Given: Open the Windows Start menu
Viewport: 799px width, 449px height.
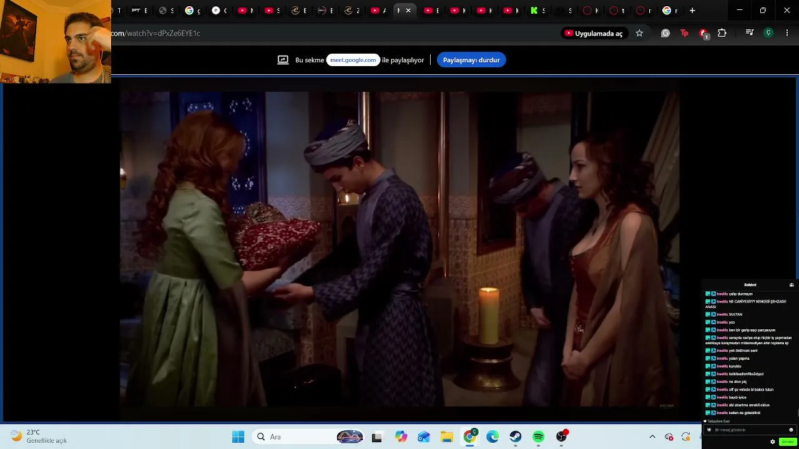Looking at the screenshot, I should click(x=238, y=437).
